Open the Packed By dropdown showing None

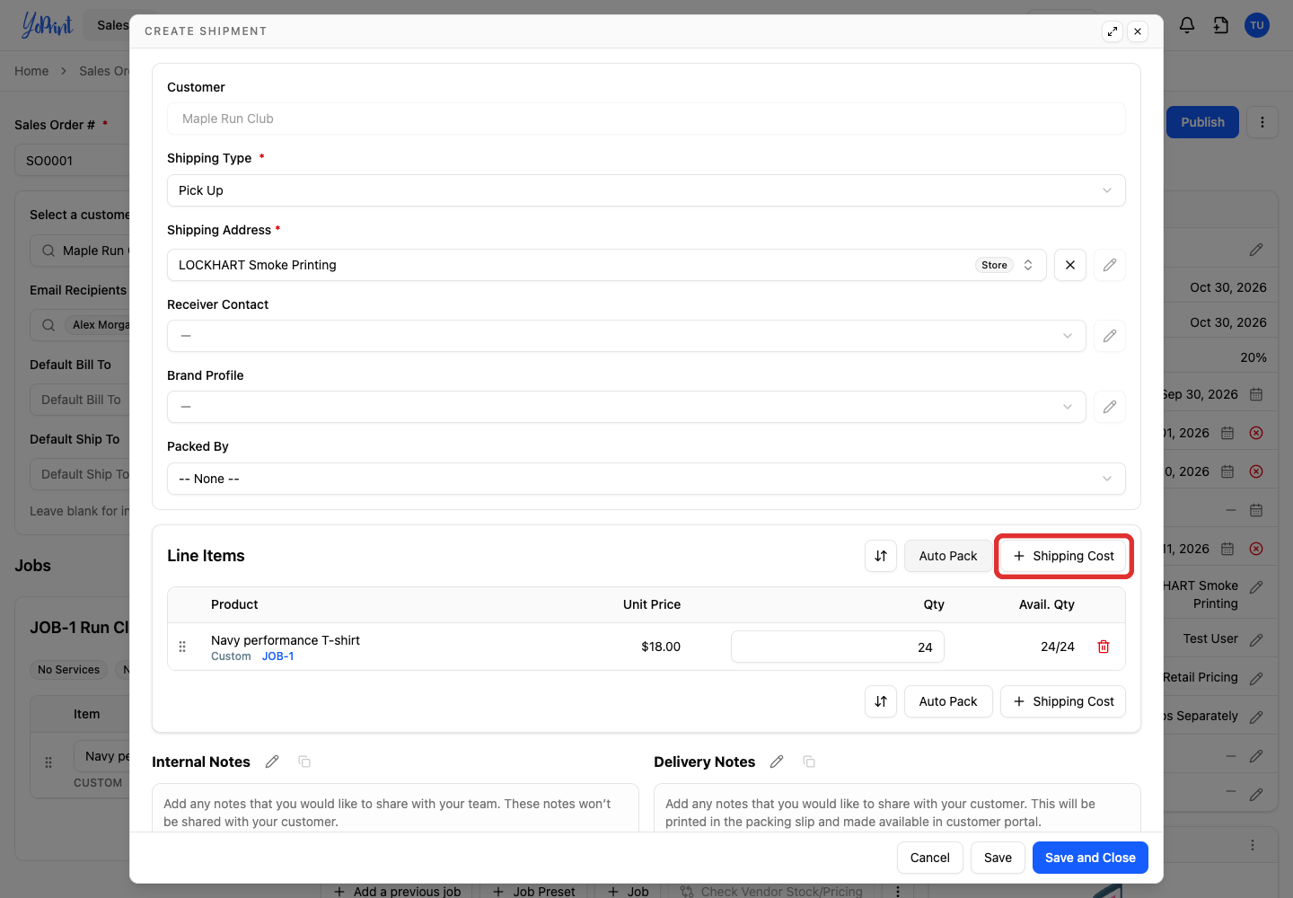(x=646, y=479)
